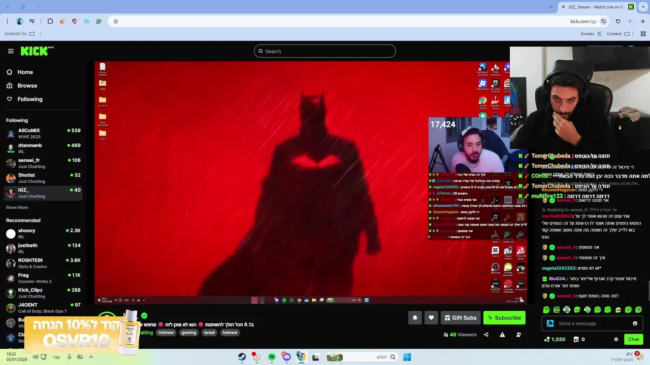Click BluS24 username in chat
Screen dimensions: 650x365
click(x=557, y=279)
